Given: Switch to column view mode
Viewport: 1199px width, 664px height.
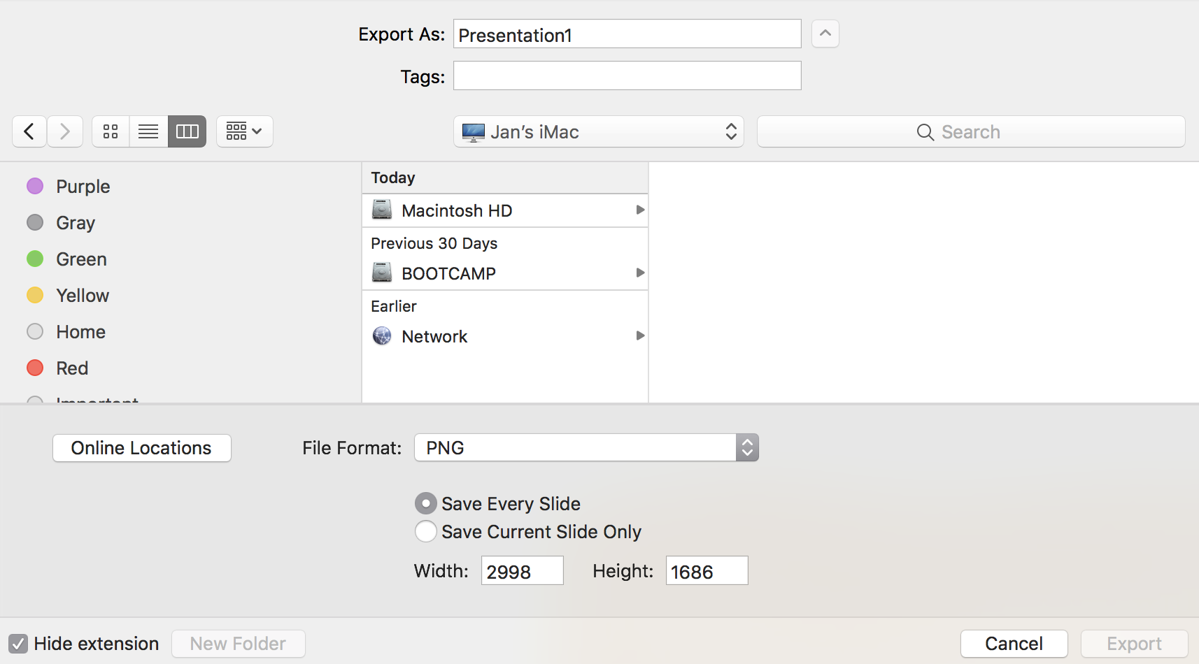Looking at the screenshot, I should (x=186, y=131).
